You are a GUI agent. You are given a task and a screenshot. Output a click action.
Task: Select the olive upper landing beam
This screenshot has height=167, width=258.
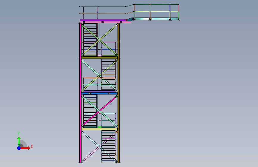click(x=99, y=58)
